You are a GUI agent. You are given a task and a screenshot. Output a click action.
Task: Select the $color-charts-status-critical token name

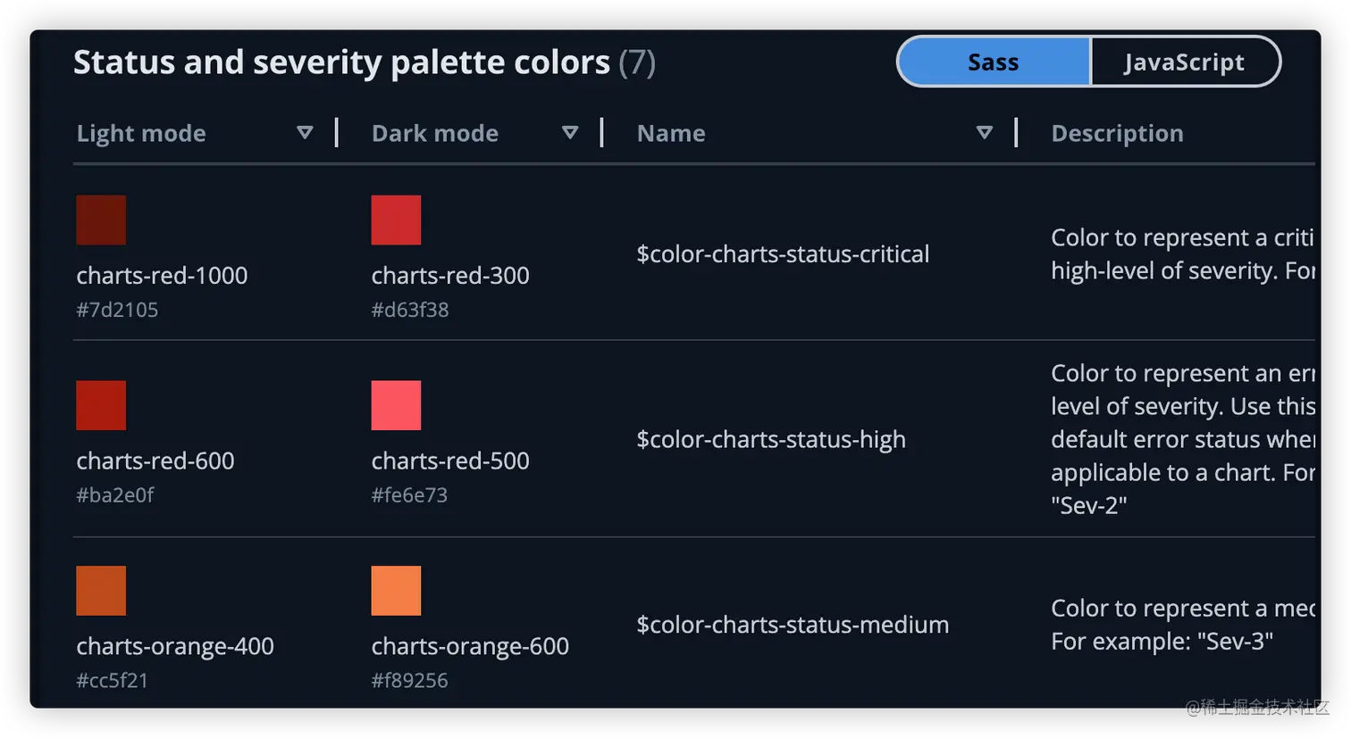pyautogui.click(x=783, y=254)
